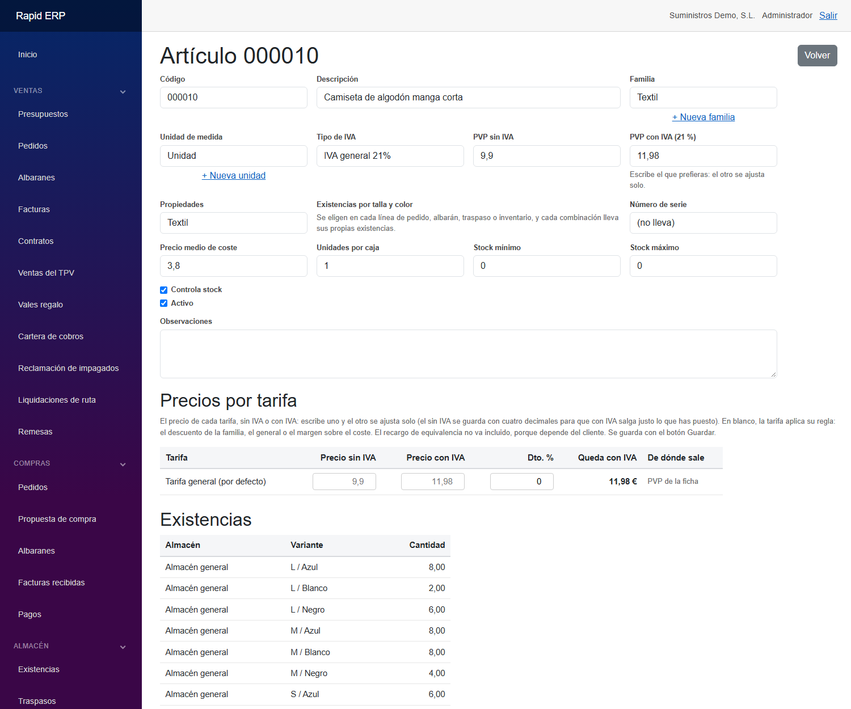The image size is (851, 709).
Task: Open the Tipo de IVA dropdown
Action: [390, 156]
